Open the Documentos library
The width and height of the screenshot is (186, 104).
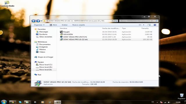click(x=45, y=44)
